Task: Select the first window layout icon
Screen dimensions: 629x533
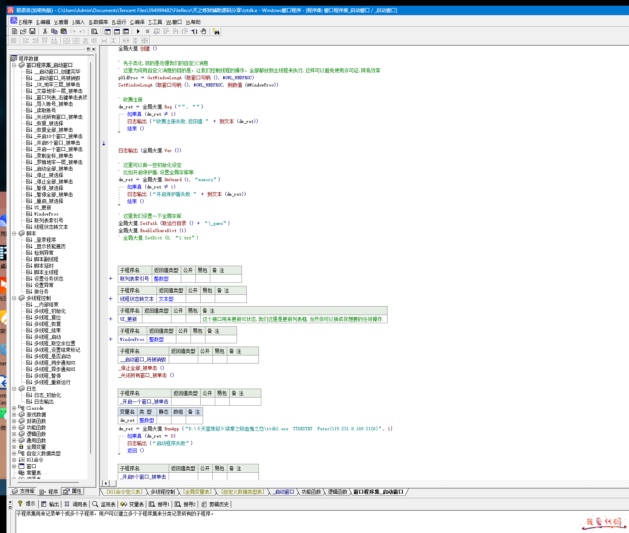Action: click(x=108, y=32)
